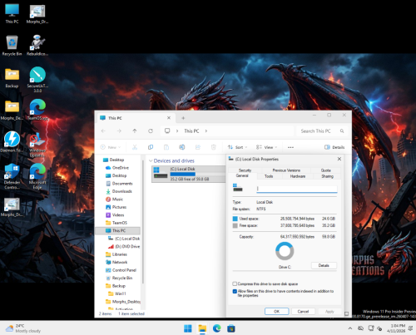Select the Recycle Bin desktop icon
Viewport: 416px width, 335px height.
click(12, 46)
